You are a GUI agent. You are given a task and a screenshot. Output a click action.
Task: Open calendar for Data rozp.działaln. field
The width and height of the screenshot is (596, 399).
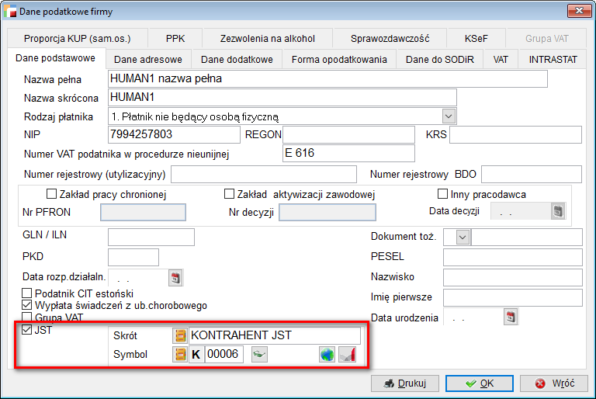pos(175,277)
